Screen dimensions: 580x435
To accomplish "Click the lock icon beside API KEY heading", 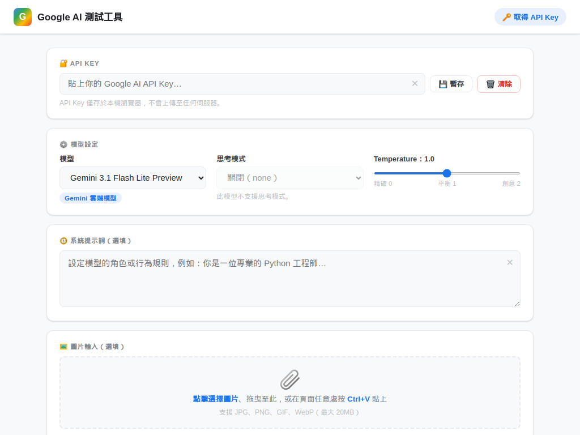I will (x=63, y=63).
